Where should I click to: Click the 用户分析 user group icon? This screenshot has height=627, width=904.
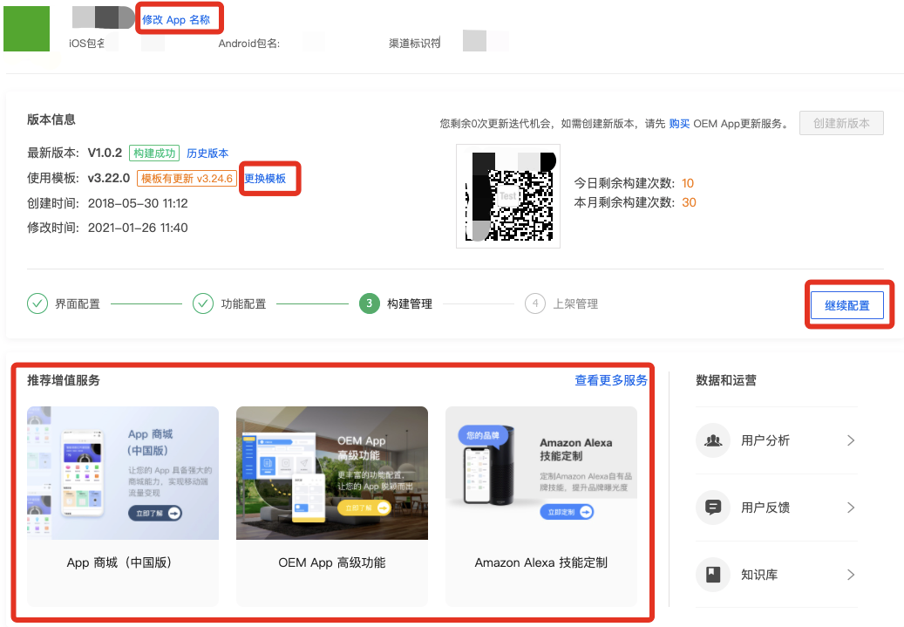click(712, 440)
